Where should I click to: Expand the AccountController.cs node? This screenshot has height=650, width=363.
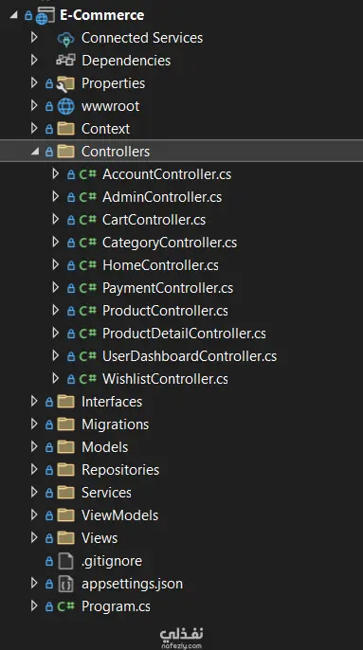pos(56,174)
